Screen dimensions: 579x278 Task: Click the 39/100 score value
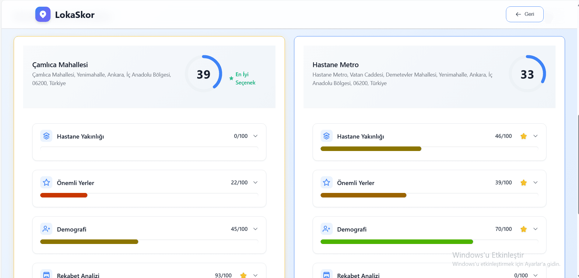(x=504, y=183)
